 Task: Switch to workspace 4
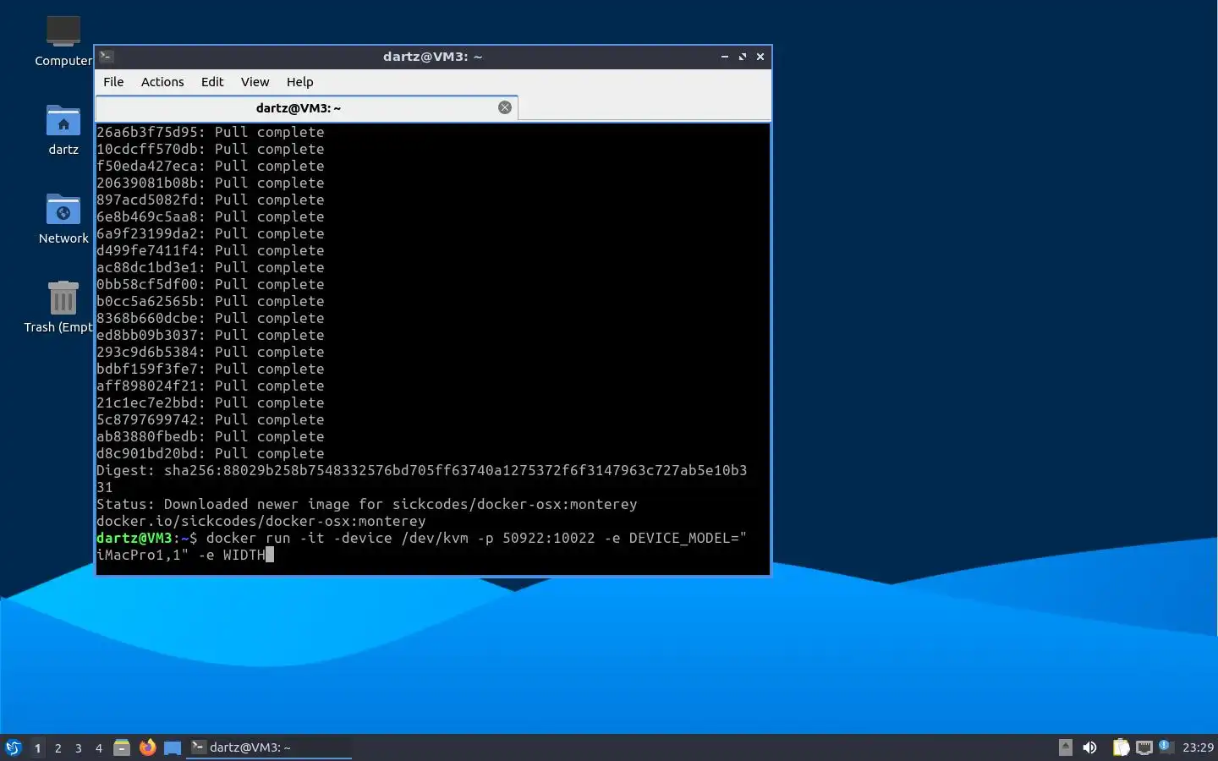coord(98,747)
